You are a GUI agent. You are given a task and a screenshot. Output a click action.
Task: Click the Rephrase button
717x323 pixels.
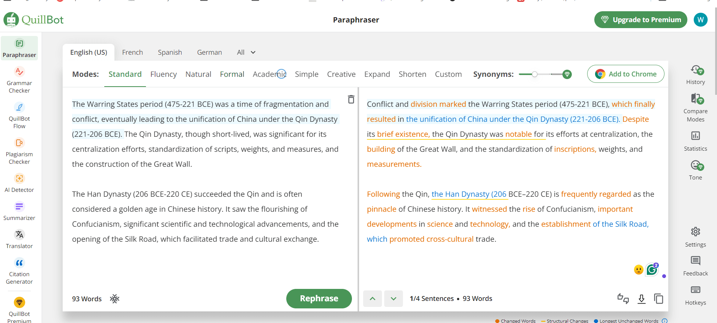319,298
